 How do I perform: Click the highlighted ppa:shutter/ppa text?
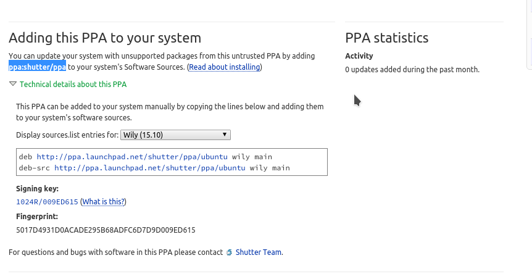[37, 67]
